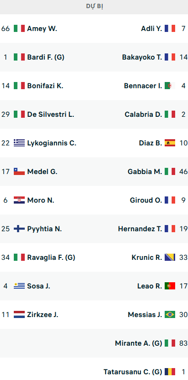Click the Romanian flag beside Tatarusanu C.
Image resolution: width=188 pixels, height=380 pixels.
click(170, 372)
